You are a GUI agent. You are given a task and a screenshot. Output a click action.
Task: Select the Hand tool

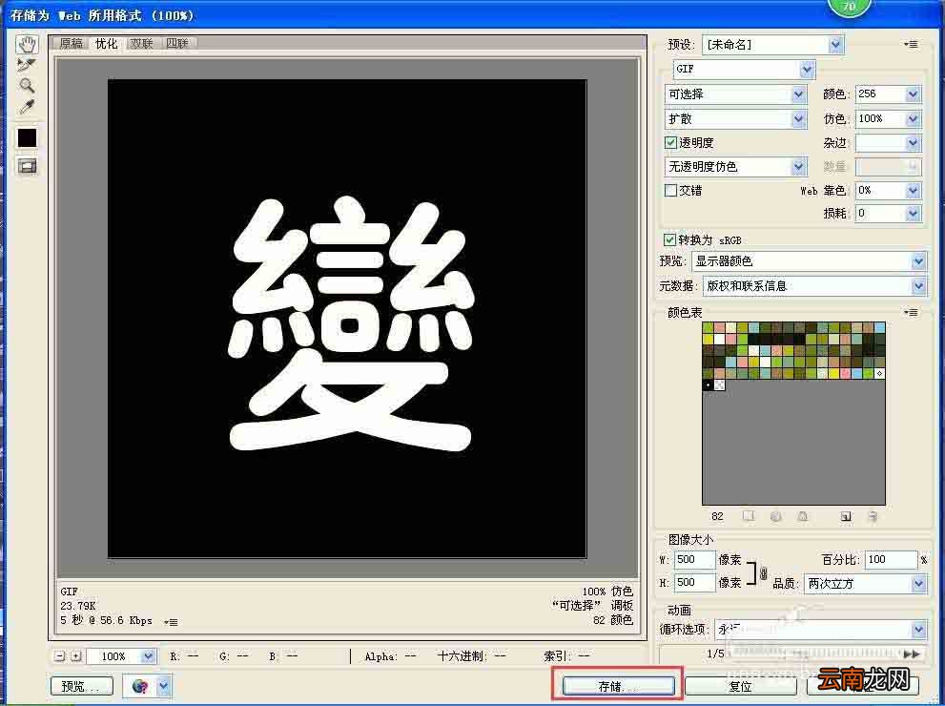[27, 45]
